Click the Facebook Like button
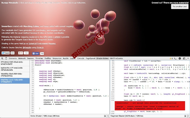This screenshot has height=118, width=190. coord(36,53)
